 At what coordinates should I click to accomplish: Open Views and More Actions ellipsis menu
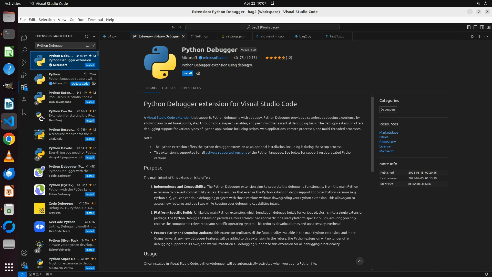pyautogui.click(x=93, y=36)
